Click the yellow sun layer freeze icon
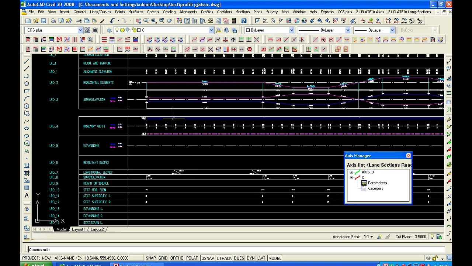472x266 pixels. [122, 30]
